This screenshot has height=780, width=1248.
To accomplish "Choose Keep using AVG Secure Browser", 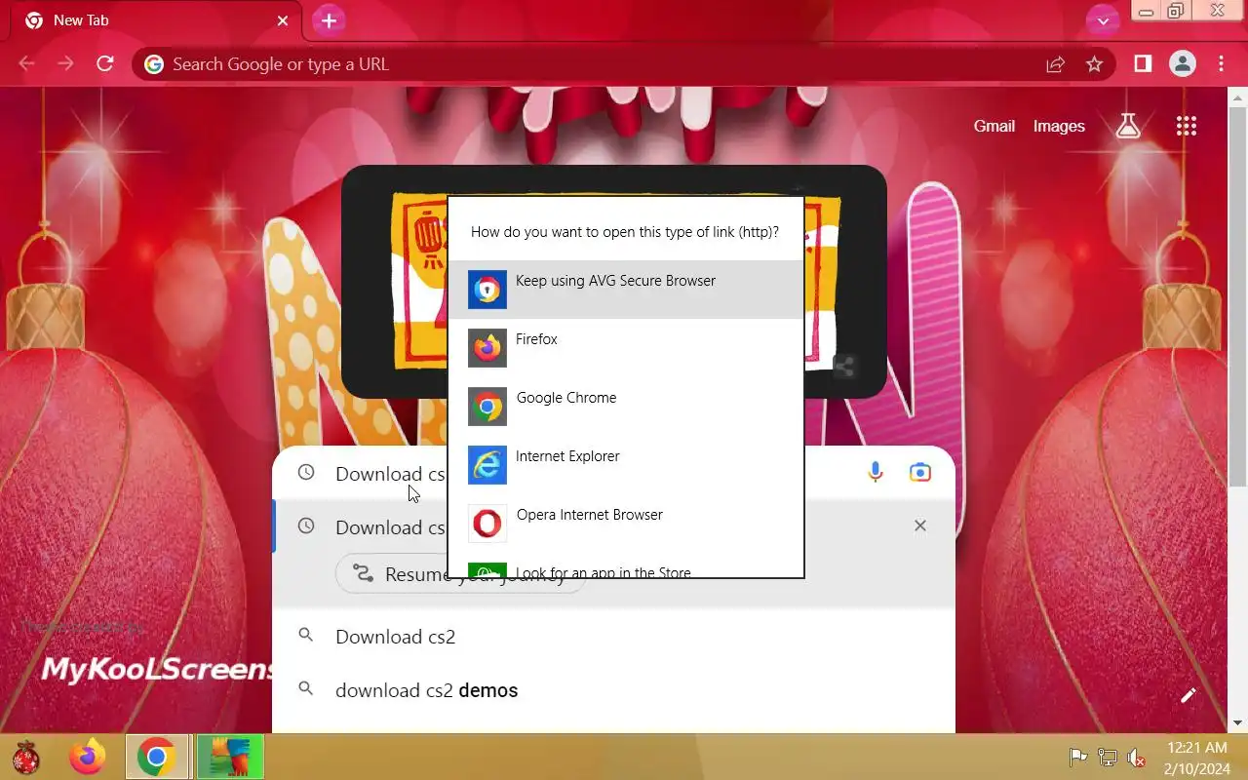I will (x=626, y=290).
